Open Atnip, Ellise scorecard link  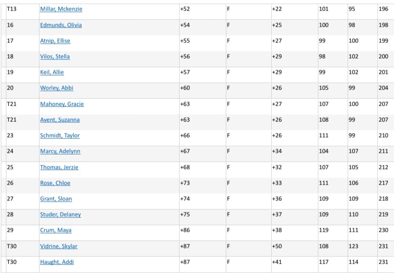pyautogui.click(x=55, y=41)
